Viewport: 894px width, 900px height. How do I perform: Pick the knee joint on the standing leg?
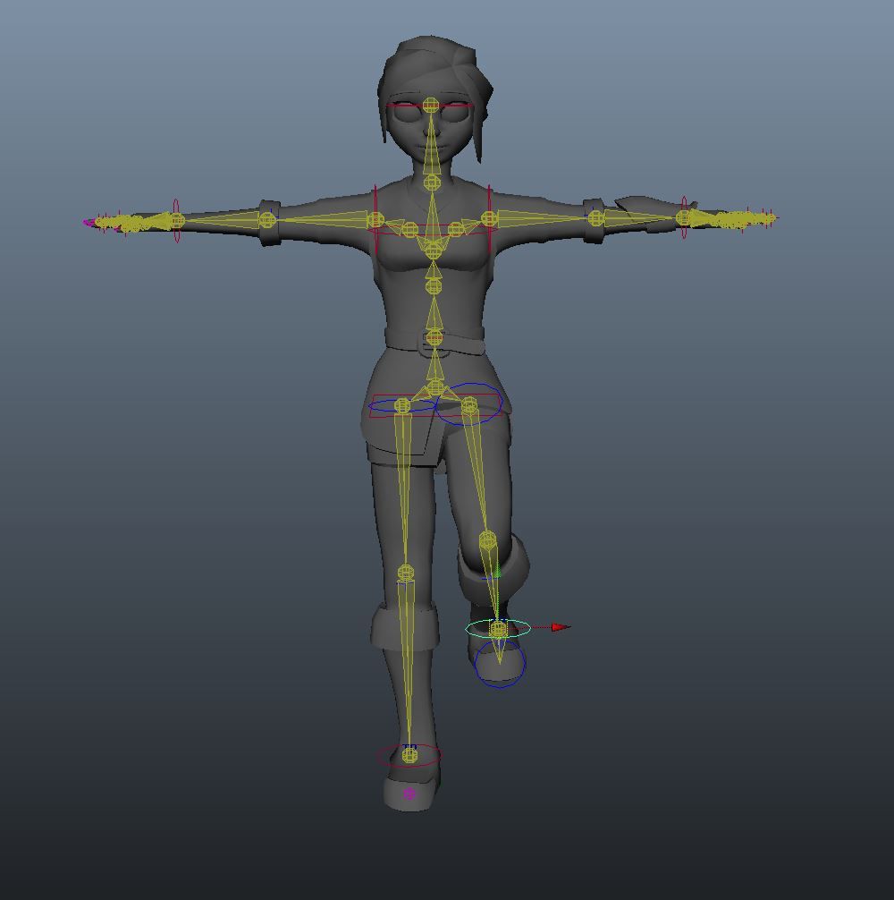coord(406,573)
